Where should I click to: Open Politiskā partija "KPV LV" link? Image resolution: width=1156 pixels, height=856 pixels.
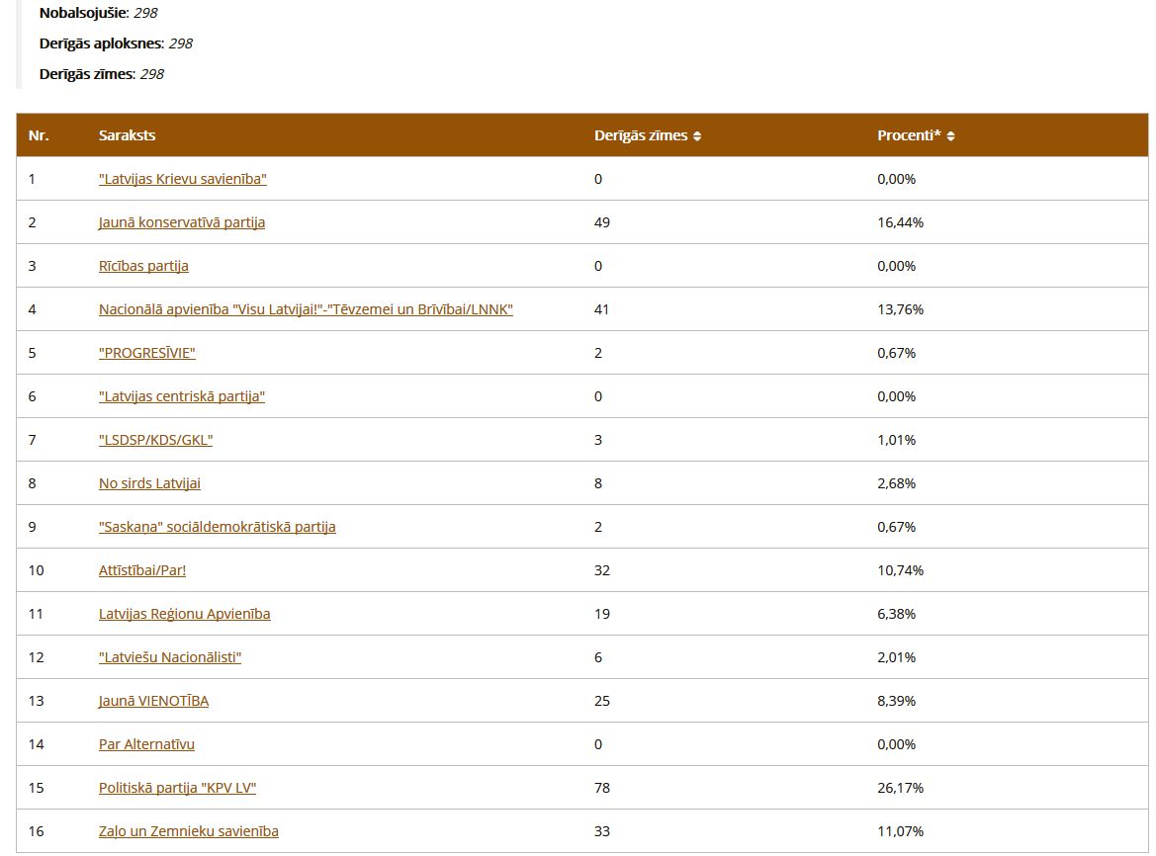[x=178, y=788]
